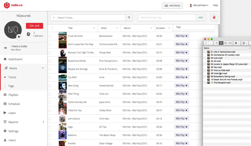Select 01 Life In Technicolor.mp3 in Finder
This screenshot has height=146, width=251.
223,52
